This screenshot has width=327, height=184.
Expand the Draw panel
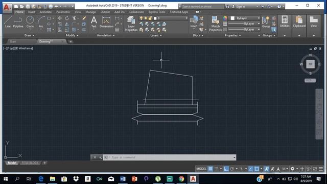29,35
